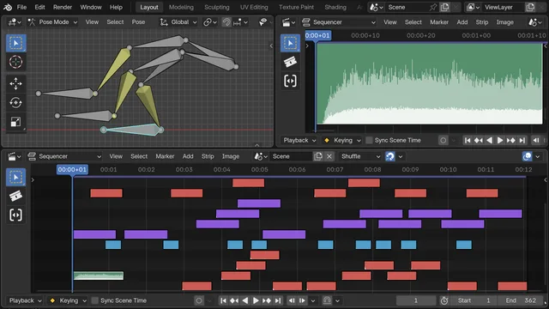Open the Shuffle overlap mode dropdown
The width and height of the screenshot is (549, 309).
pos(359,156)
